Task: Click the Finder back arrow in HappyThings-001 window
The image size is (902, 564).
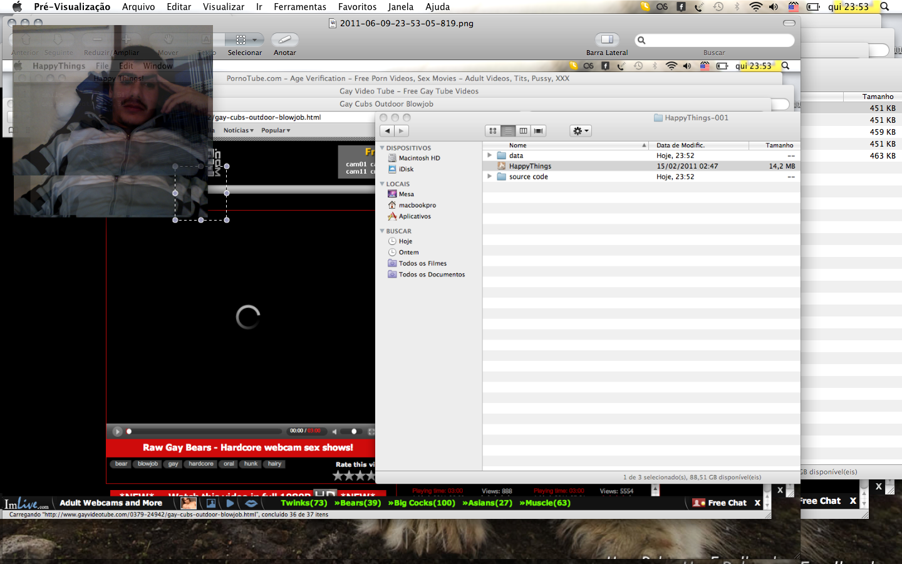Action: click(387, 131)
